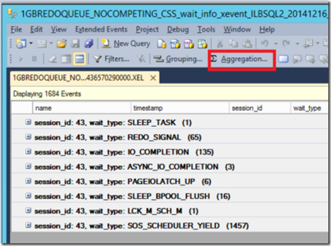
Task: Open the Project menu
Action: pyautogui.click(x=147, y=30)
